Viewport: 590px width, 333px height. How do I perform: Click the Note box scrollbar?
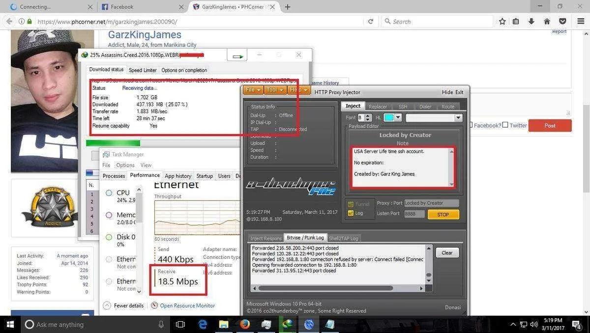tap(452, 167)
